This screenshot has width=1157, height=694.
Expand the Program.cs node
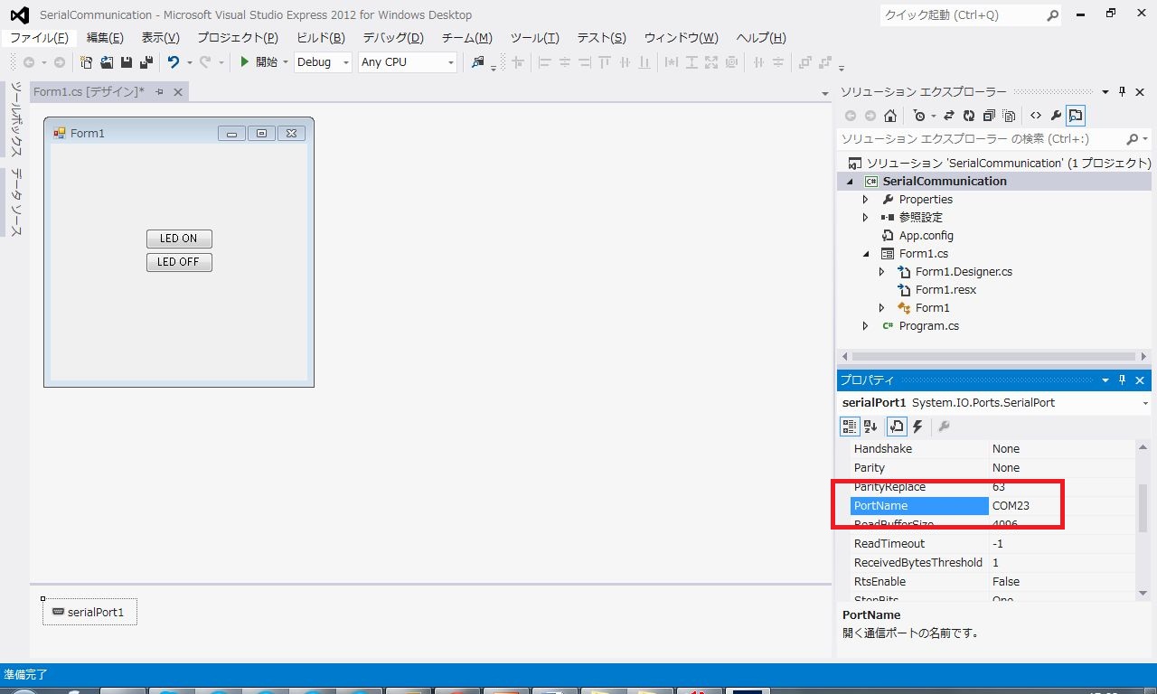point(865,325)
